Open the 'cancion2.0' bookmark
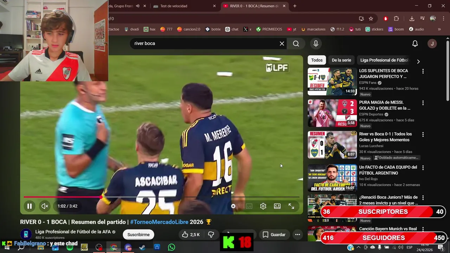 [x=188, y=29]
